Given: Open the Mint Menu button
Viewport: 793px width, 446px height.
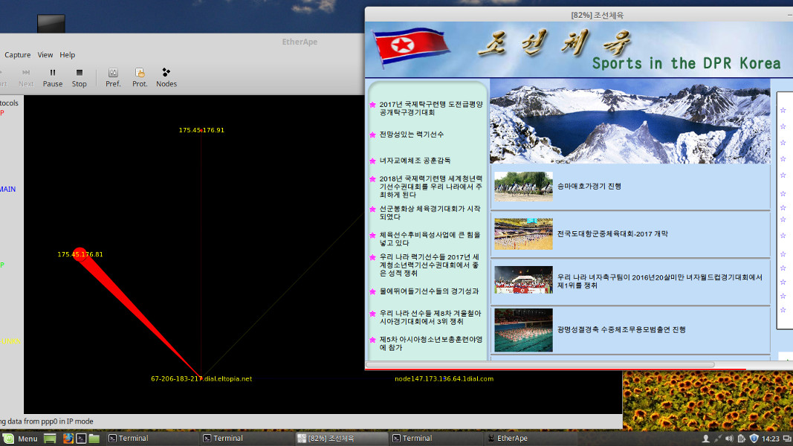Looking at the screenshot, I should click(20, 439).
